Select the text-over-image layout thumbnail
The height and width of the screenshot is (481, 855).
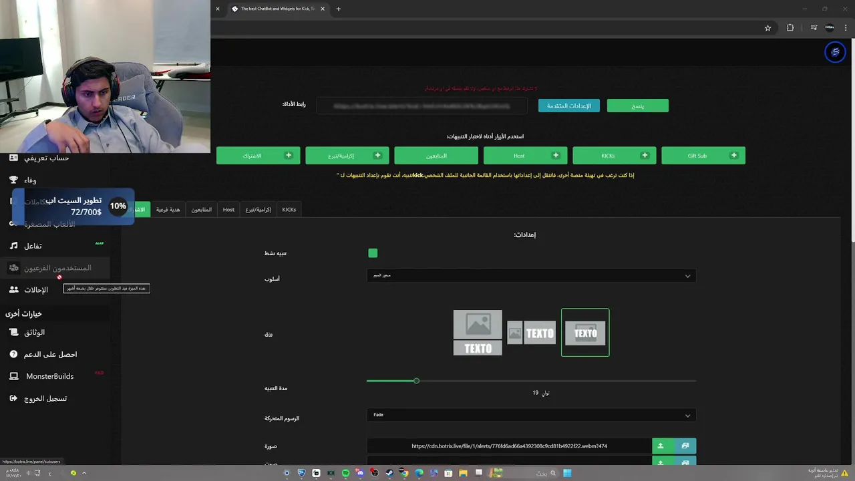[x=585, y=333]
